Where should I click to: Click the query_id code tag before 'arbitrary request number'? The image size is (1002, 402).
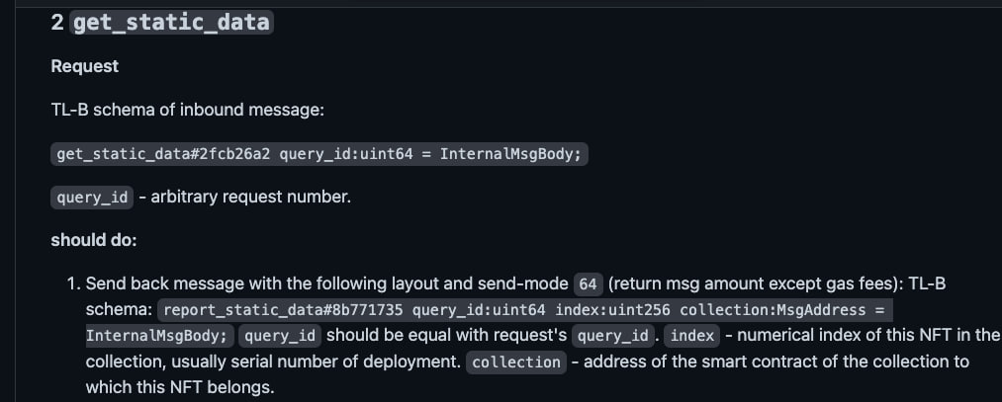(92, 198)
